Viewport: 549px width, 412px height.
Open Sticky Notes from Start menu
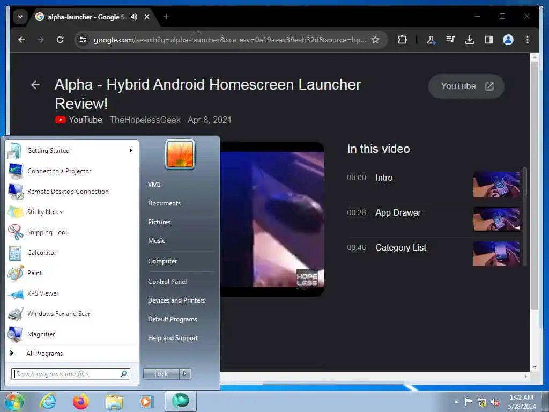point(71,211)
